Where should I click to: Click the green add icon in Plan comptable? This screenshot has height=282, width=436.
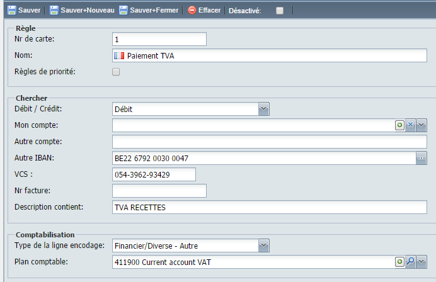coord(399,262)
